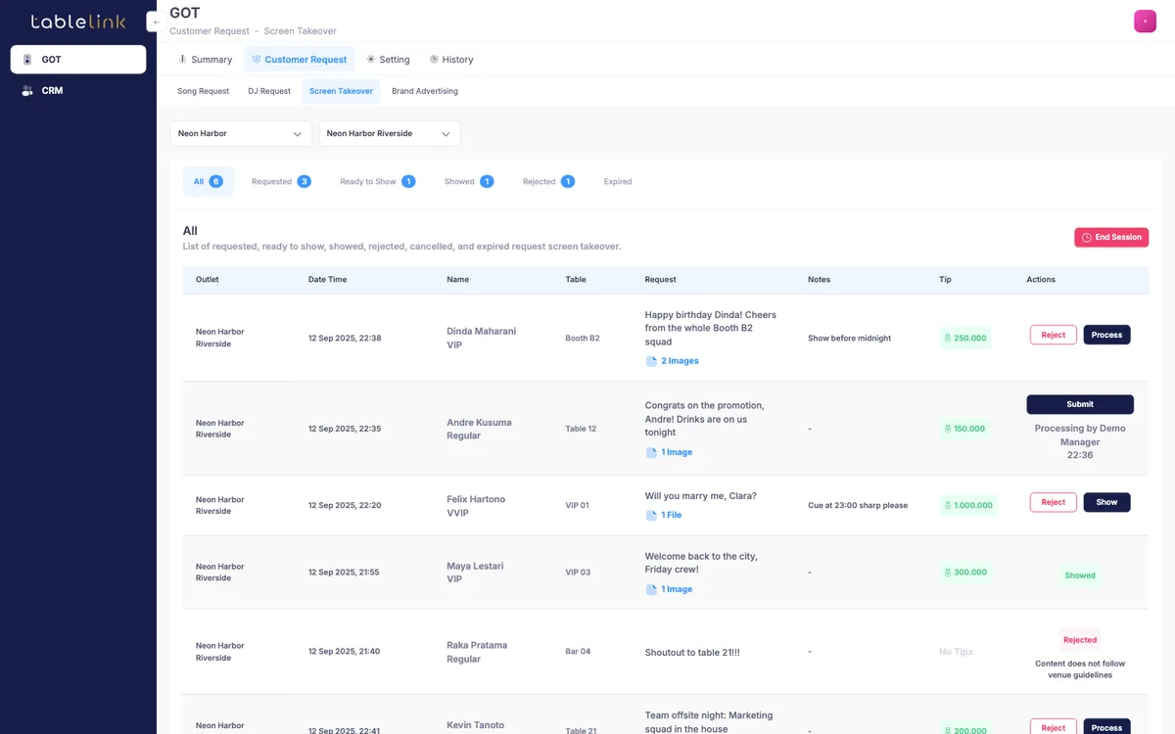Reject Kevin Tanoto's request
The width and height of the screenshot is (1175, 734).
click(x=1054, y=727)
